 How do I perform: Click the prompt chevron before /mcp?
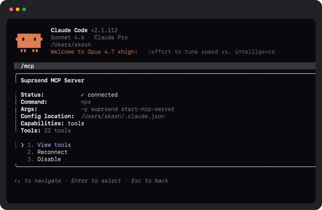tap(16, 66)
